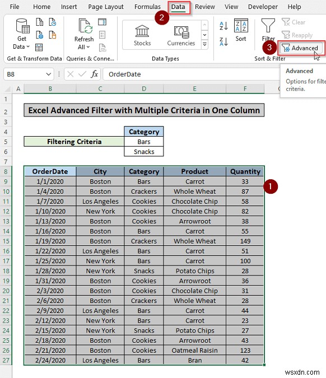Screen dimensions: 326x378
Task: Open the Queries & Connections pane icon
Action: point(103,22)
